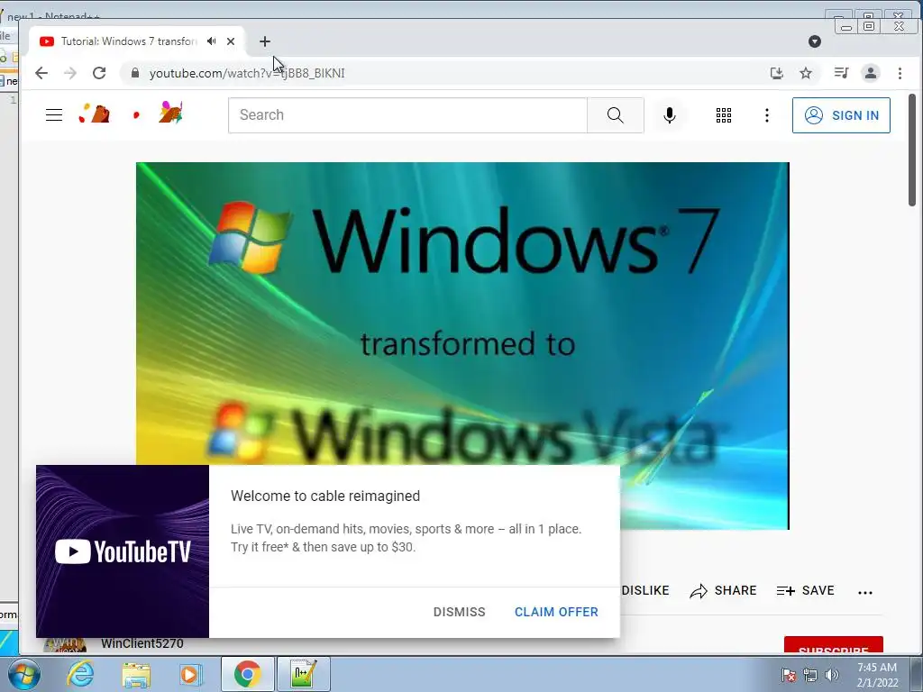Click the DISLIKE button
The image size is (923, 692).
click(x=645, y=590)
